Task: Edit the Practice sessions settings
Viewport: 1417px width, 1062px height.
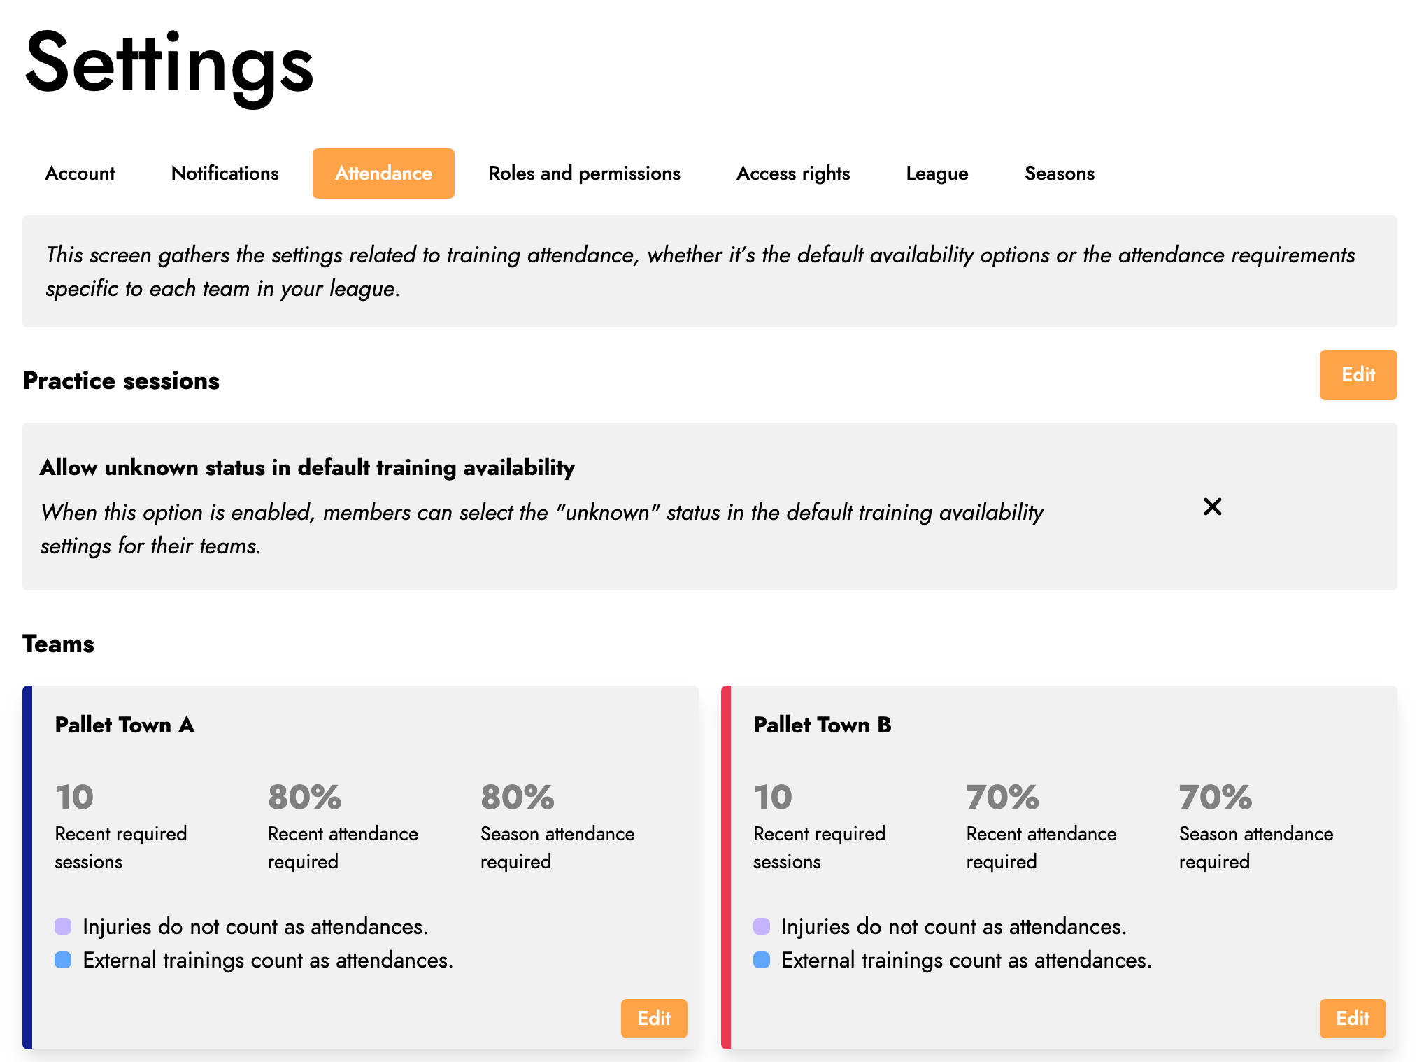Action: [1358, 375]
